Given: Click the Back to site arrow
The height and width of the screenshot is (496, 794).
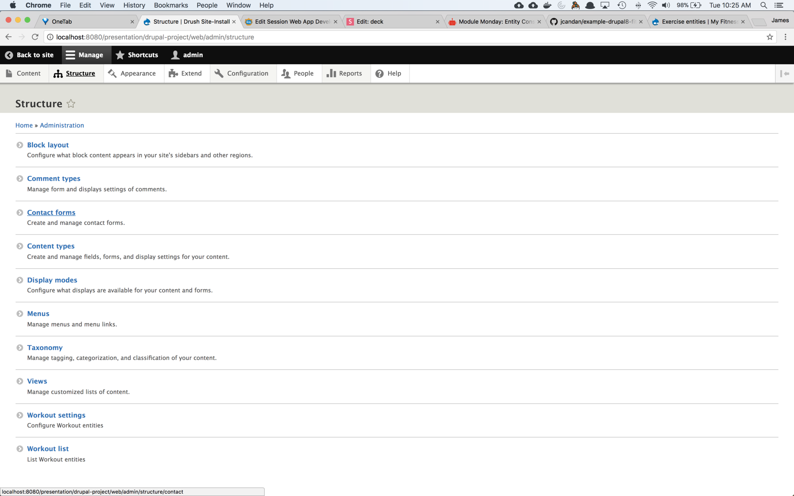Looking at the screenshot, I should click(x=9, y=55).
